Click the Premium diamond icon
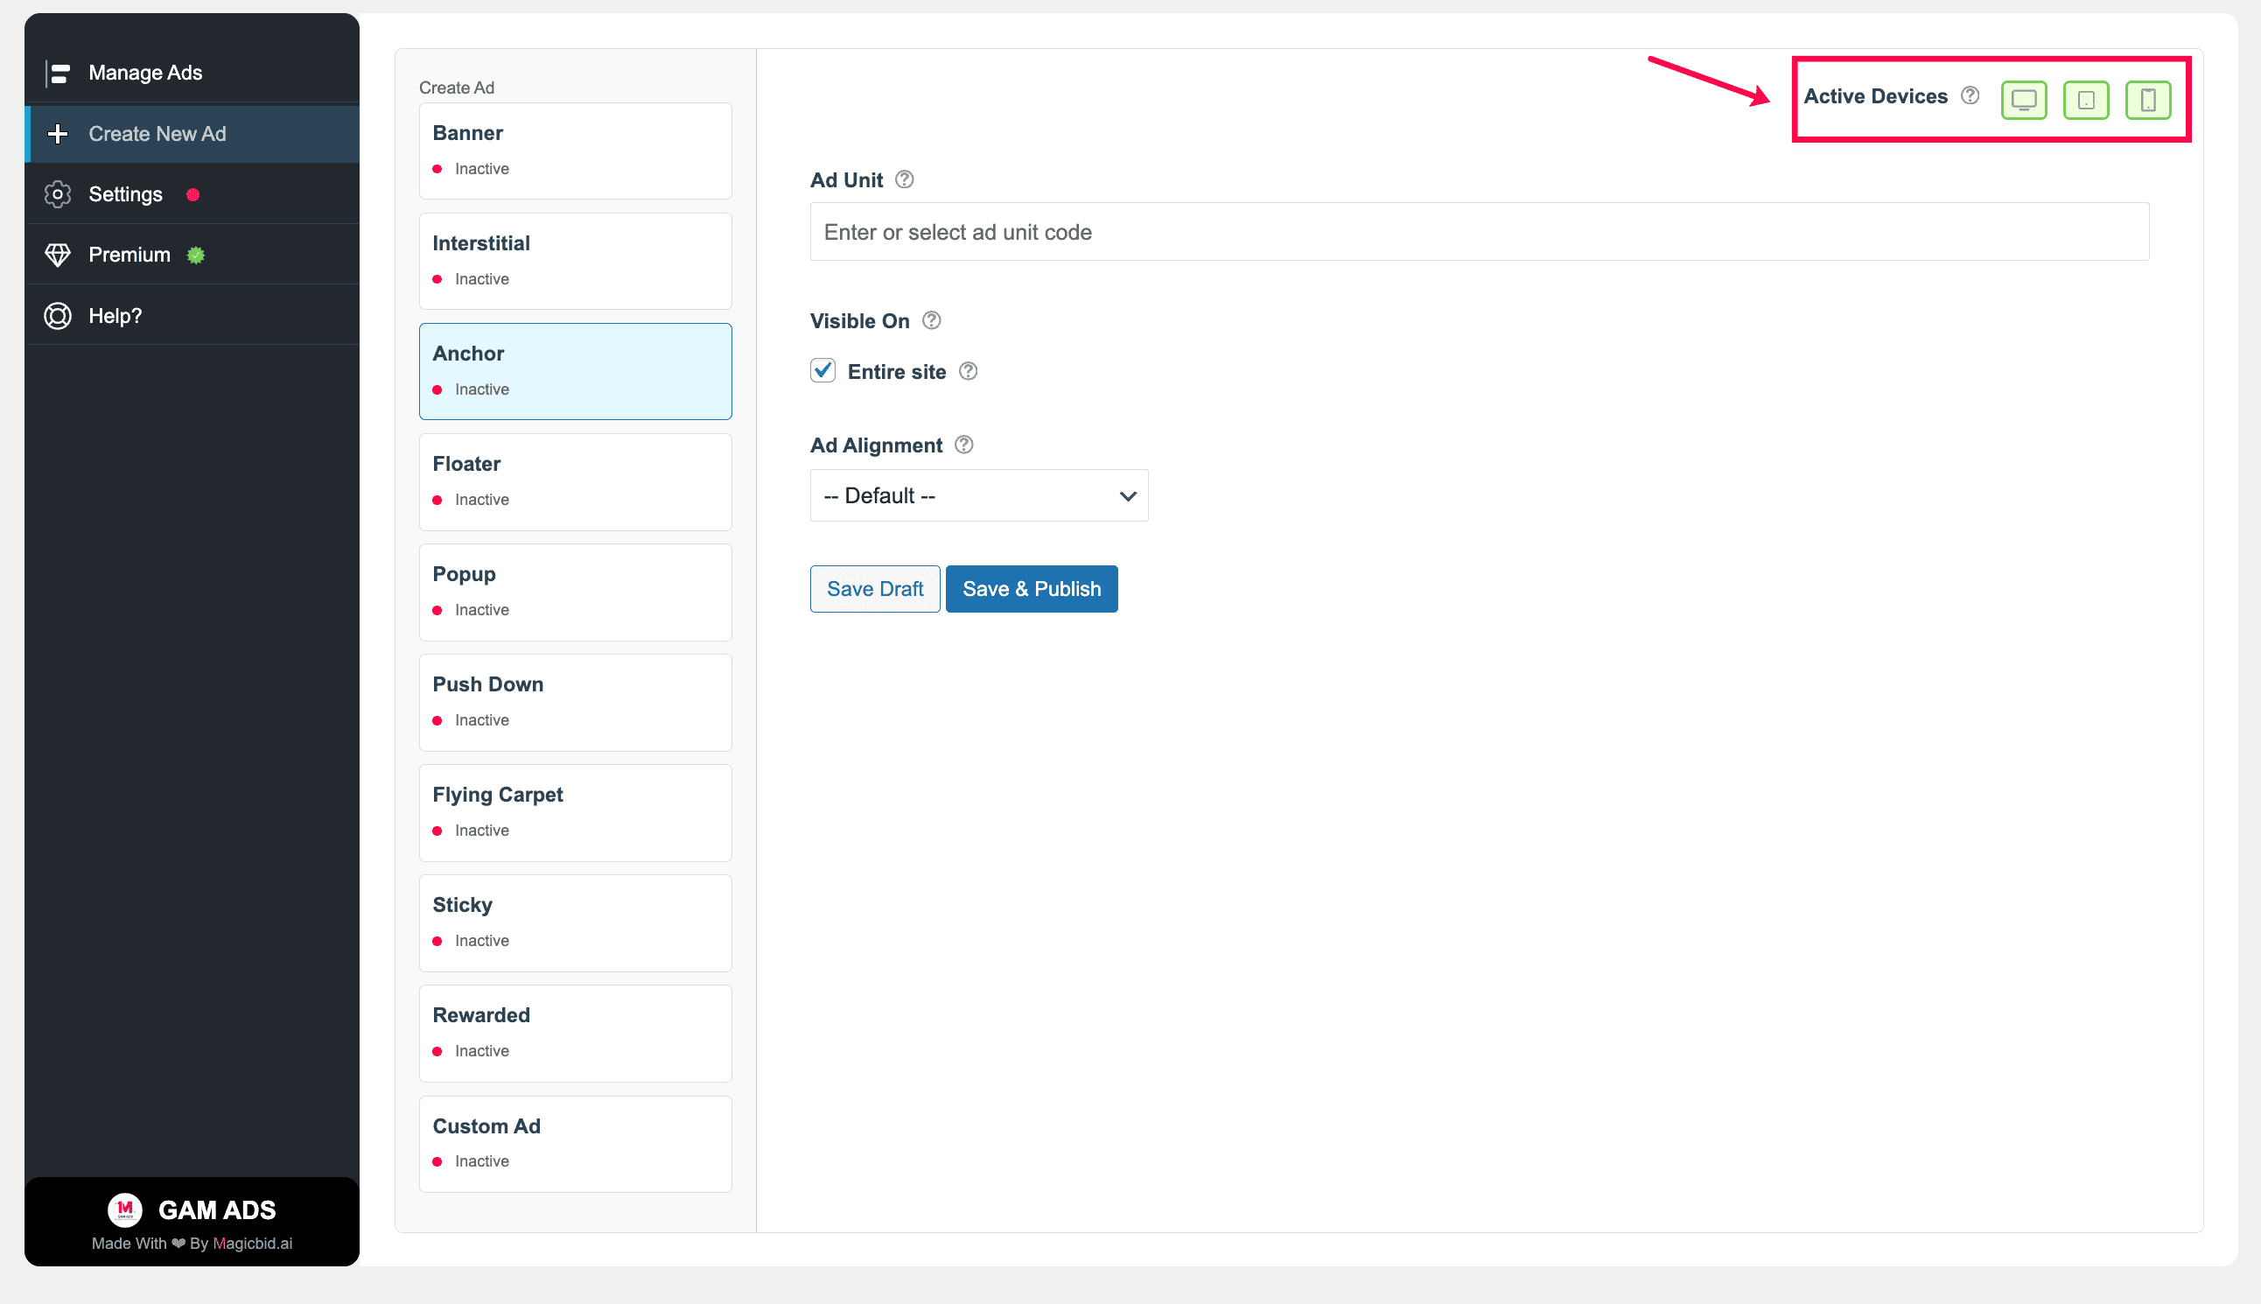This screenshot has height=1304, width=2261. pyautogui.click(x=59, y=256)
